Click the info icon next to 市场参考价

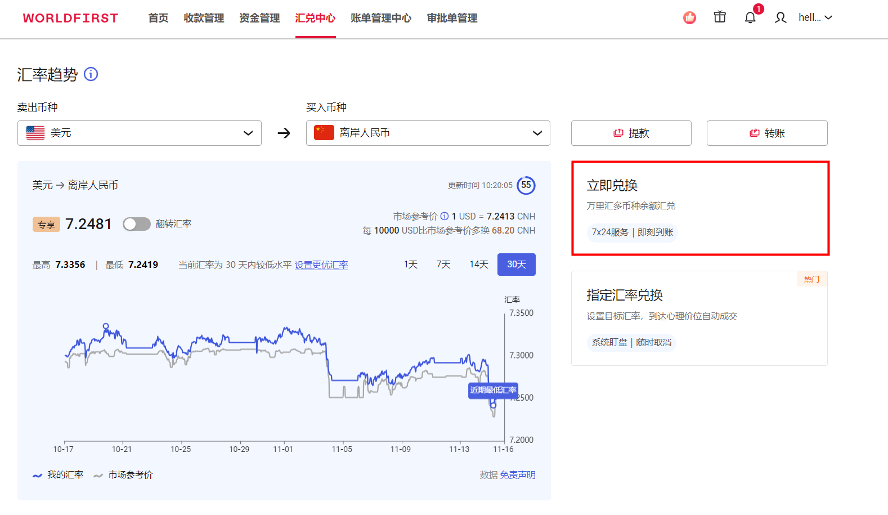coord(445,216)
